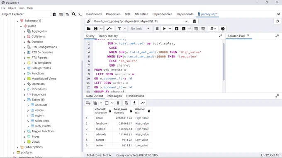
Task: Open the Graph Visualiser icon
Action: click(x=143, y=103)
